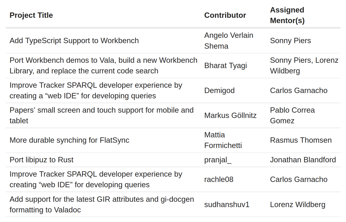Click contributor rachle08
This screenshot has height=222, width=346.
click(219, 179)
